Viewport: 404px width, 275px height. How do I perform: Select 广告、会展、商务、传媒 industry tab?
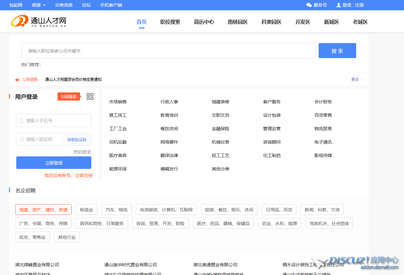pyautogui.click(x=43, y=223)
